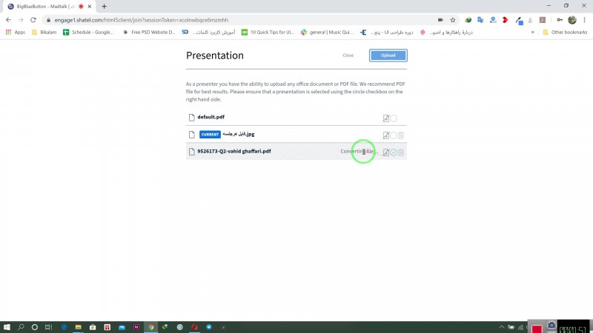
Task: Open the Schedule - Google bookmark
Action: (89, 32)
